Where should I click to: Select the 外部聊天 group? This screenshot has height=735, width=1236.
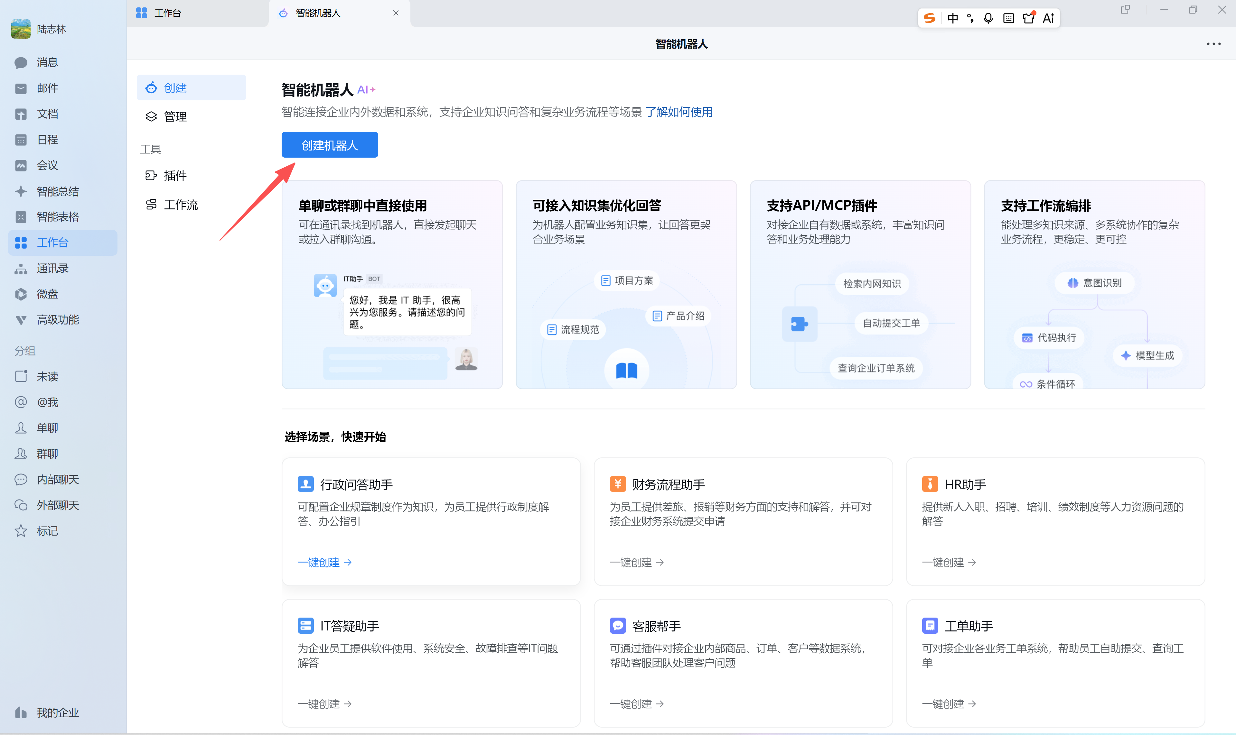click(62, 505)
